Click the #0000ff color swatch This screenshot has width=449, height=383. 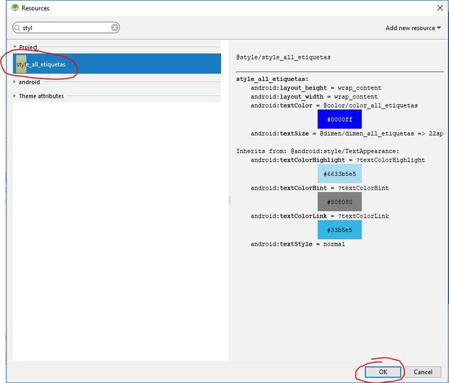(x=339, y=119)
